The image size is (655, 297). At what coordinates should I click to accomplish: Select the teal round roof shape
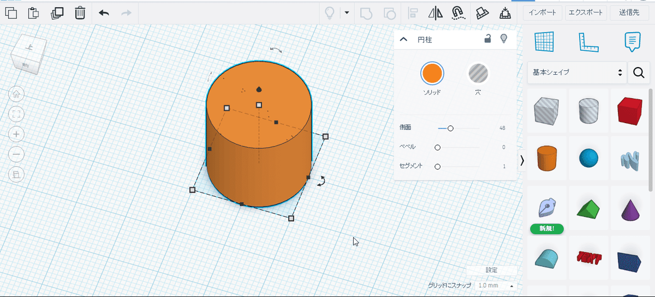547,258
